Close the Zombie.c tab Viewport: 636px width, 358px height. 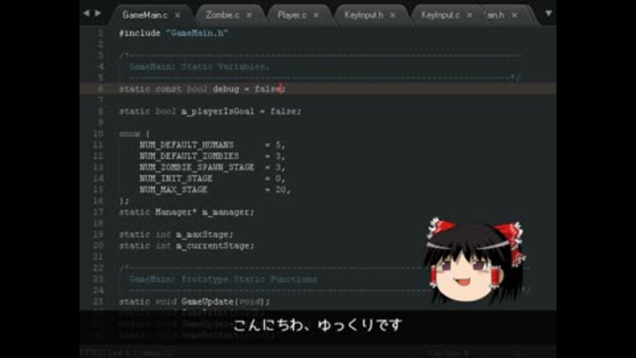(x=249, y=15)
